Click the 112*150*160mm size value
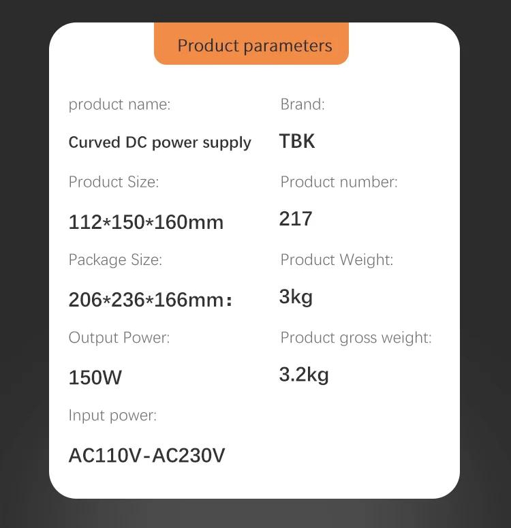The height and width of the screenshot is (528, 511). click(x=146, y=222)
